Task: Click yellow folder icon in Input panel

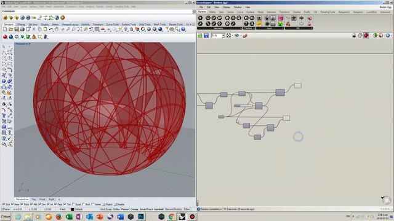Action: coord(259,24)
